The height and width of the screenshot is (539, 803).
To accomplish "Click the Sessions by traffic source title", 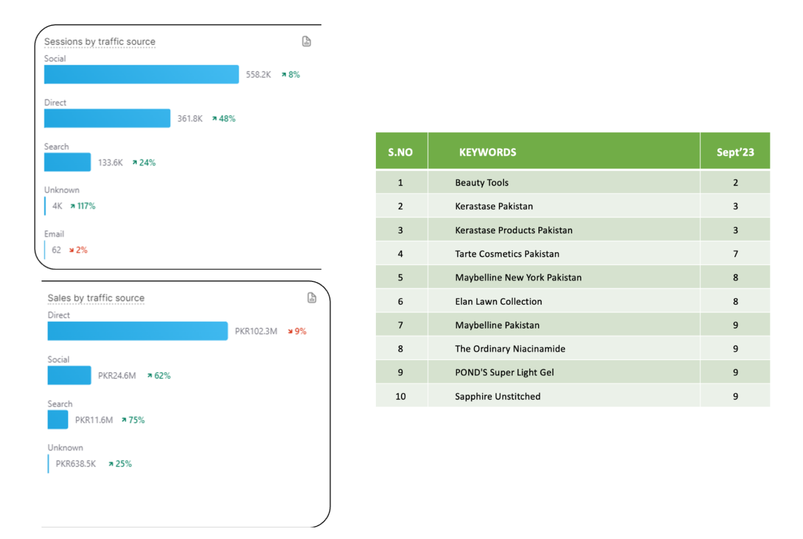I will pos(100,41).
